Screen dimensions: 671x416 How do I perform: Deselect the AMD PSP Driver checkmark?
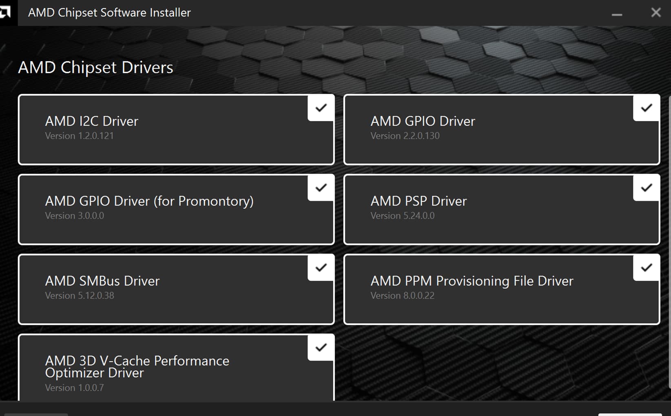point(646,188)
